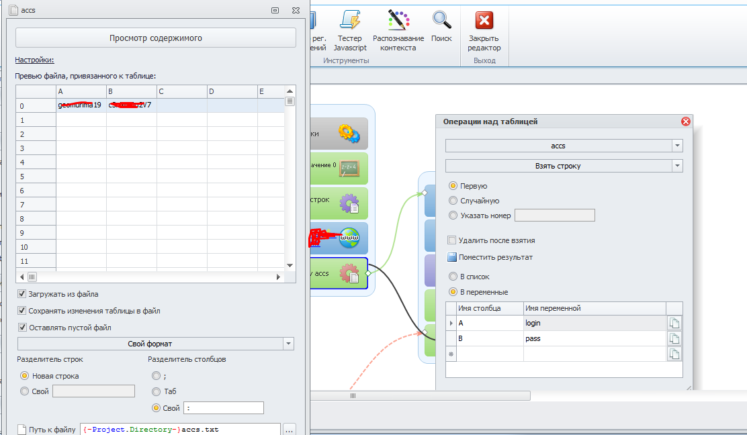Click the Настройки: link

point(34,60)
